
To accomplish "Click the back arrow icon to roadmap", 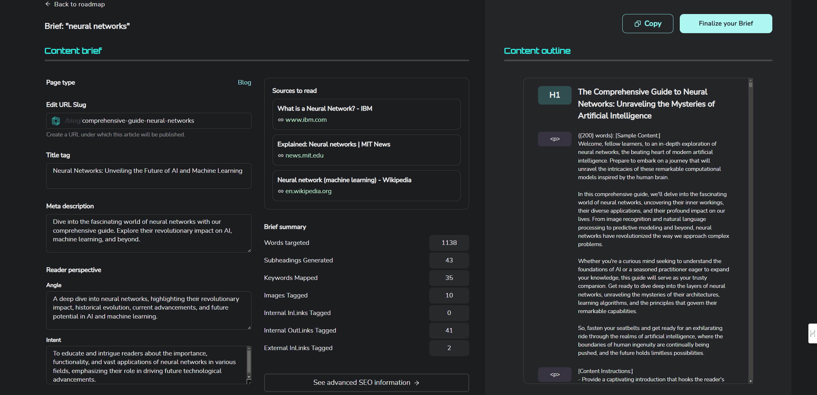I will point(48,4).
